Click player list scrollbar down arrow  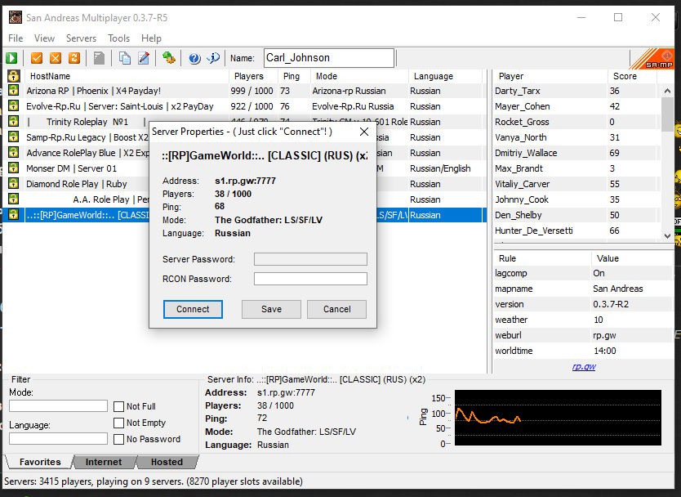coord(668,235)
